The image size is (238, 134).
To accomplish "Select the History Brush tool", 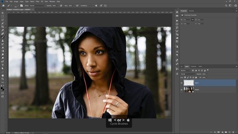I will click(3, 44).
